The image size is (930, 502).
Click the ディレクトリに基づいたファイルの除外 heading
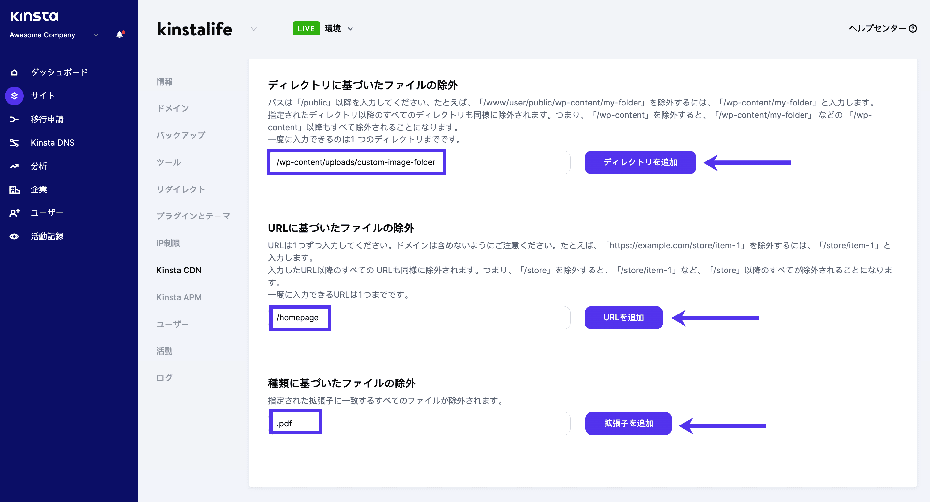click(x=363, y=85)
